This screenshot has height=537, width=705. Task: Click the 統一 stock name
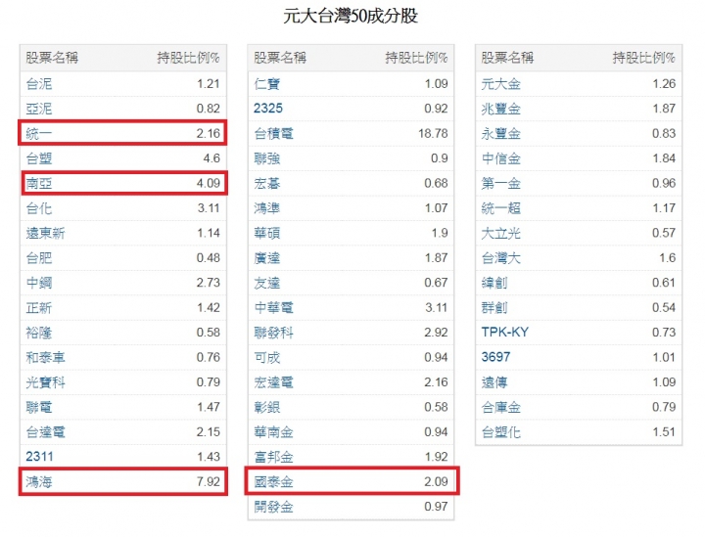38,133
